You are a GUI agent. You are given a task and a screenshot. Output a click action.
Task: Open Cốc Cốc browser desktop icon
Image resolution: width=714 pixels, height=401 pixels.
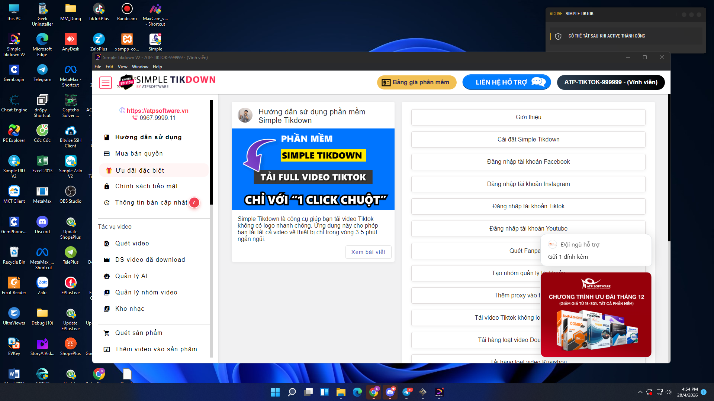click(42, 134)
